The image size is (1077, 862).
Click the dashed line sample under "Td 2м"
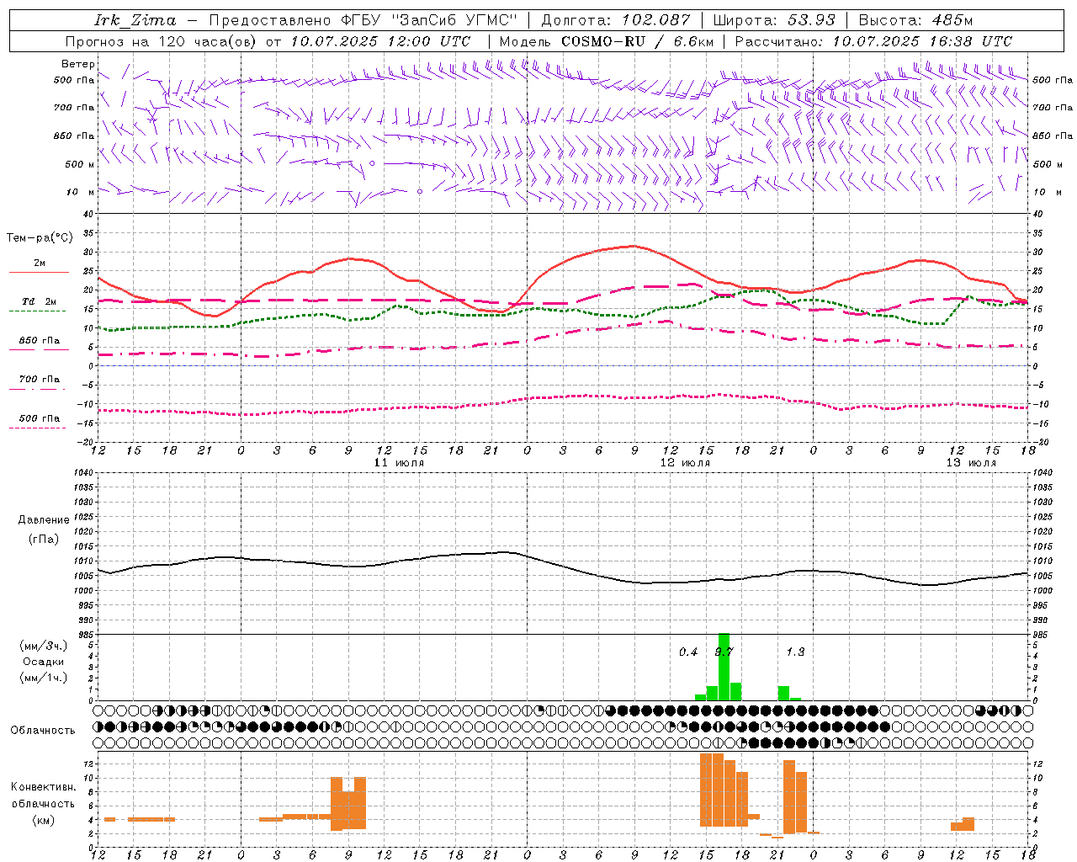[x=37, y=311]
